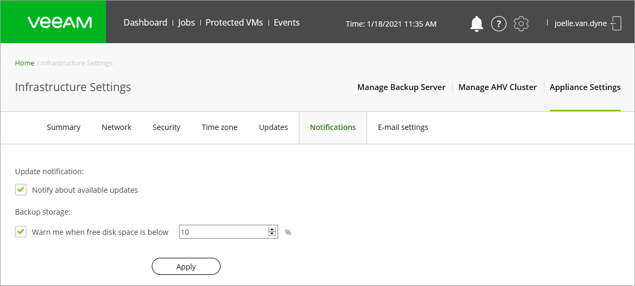Go to the Home breadcrumb link

[x=25, y=63]
